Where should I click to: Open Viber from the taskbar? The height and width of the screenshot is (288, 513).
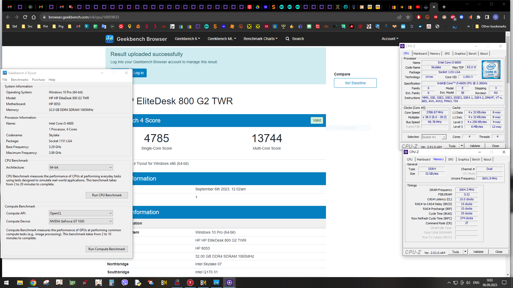coord(125,283)
